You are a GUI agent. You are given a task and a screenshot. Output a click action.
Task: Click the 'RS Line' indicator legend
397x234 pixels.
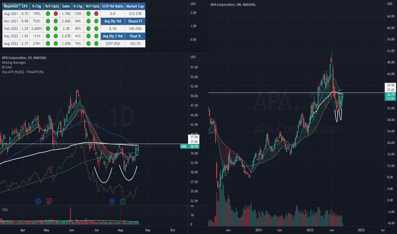tap(7, 67)
